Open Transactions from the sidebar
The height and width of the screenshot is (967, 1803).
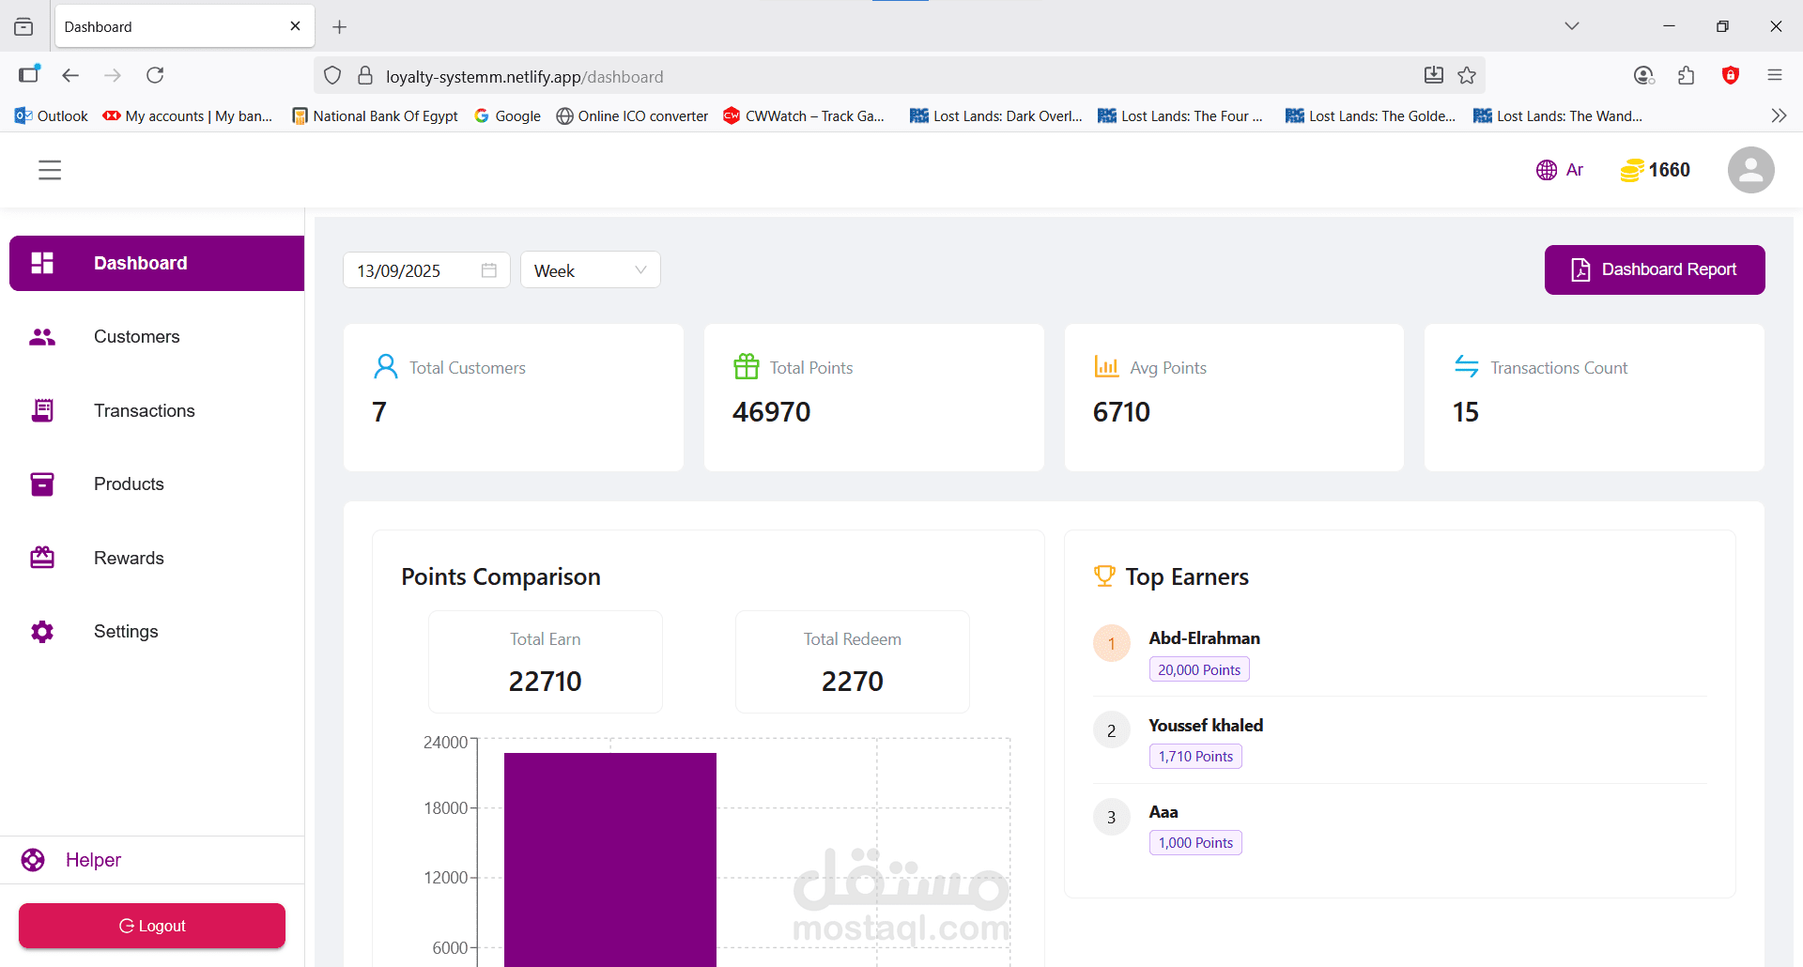(144, 410)
